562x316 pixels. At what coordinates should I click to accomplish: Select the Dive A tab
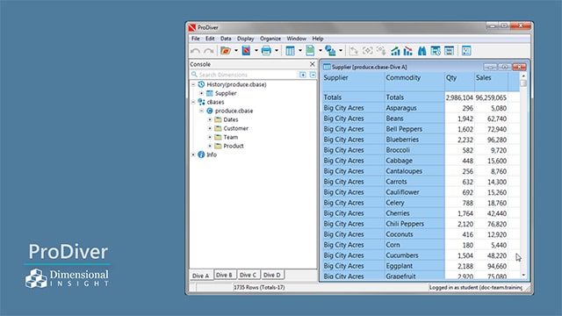(201, 276)
